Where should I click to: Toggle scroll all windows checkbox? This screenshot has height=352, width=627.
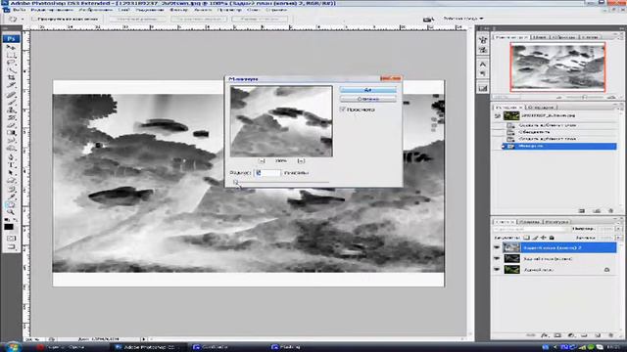[34, 19]
